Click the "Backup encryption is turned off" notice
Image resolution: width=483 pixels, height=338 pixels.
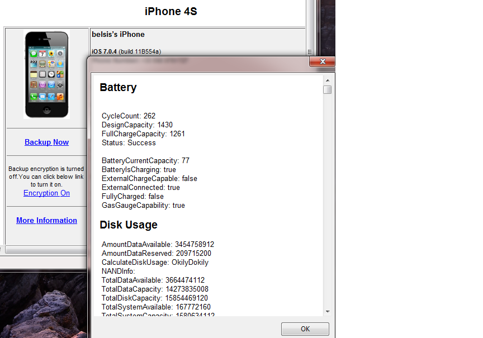(46, 177)
